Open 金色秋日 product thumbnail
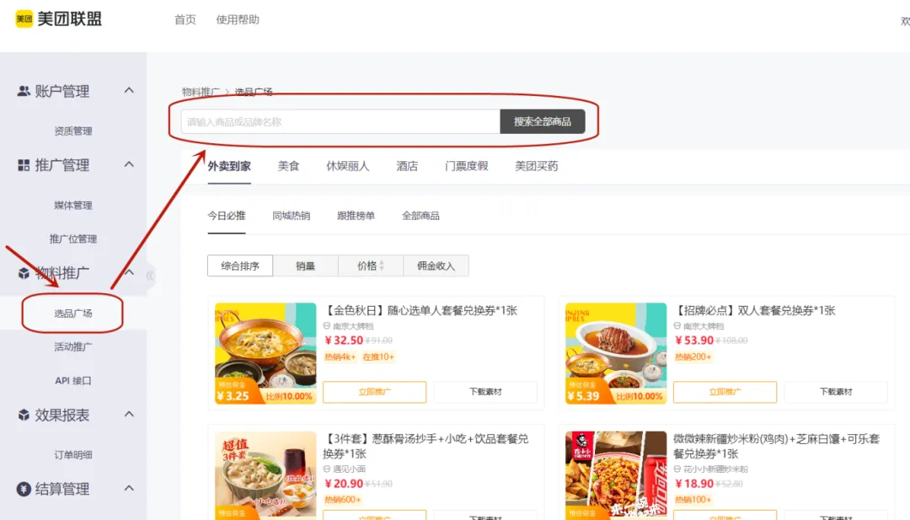 click(265, 353)
